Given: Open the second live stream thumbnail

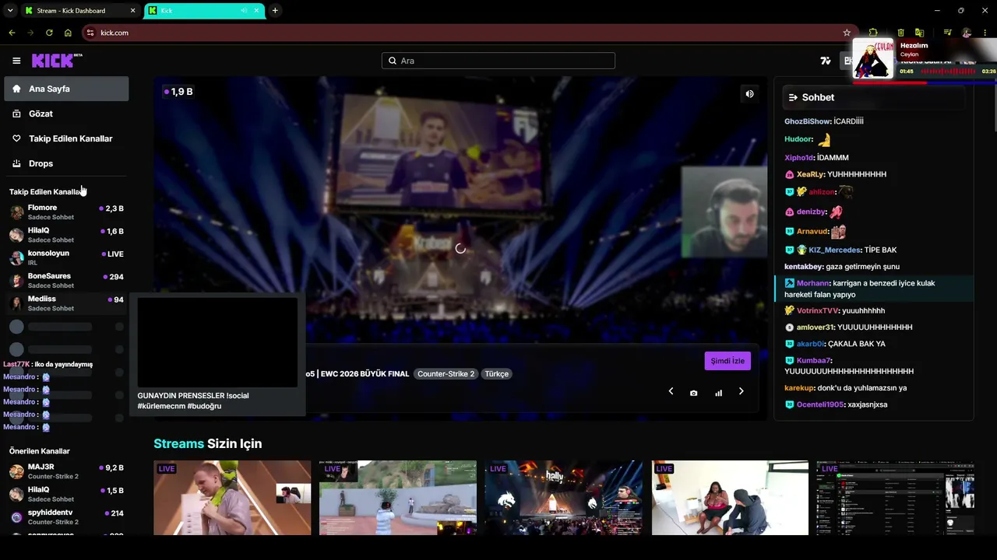Looking at the screenshot, I should click(x=398, y=498).
